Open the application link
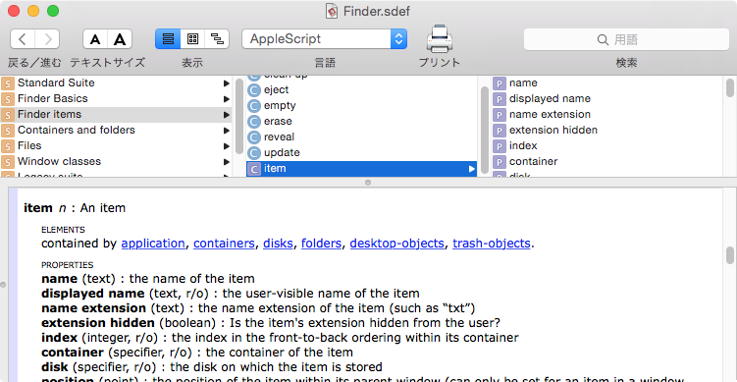 pyautogui.click(x=153, y=244)
